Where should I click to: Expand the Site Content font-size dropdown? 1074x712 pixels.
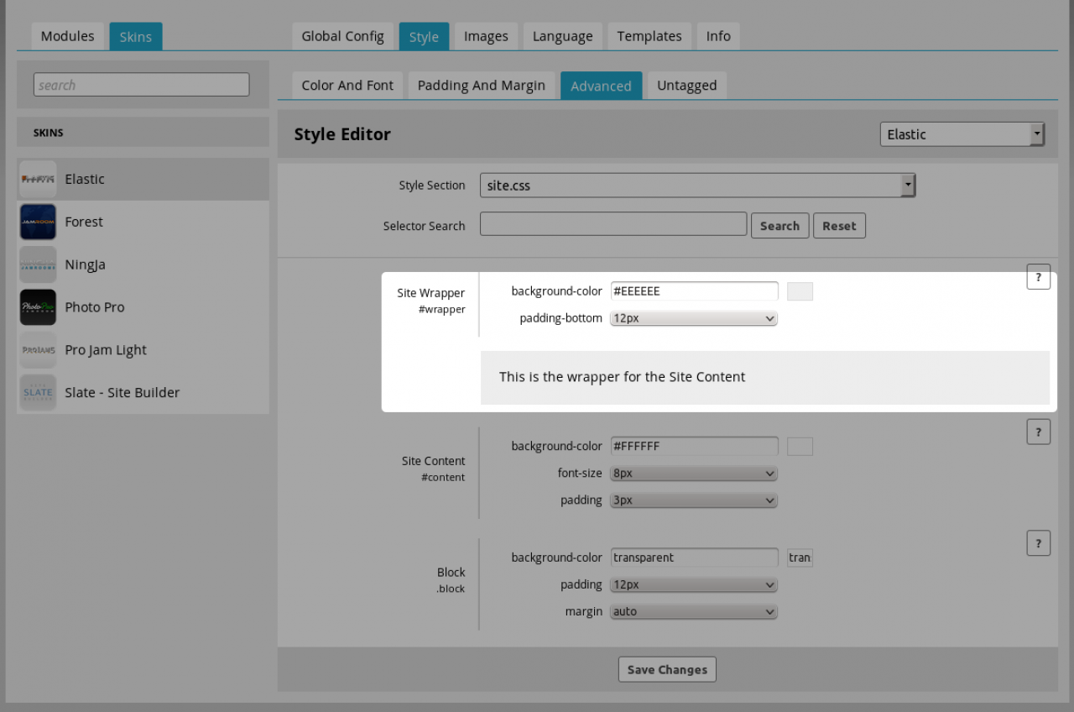click(694, 474)
